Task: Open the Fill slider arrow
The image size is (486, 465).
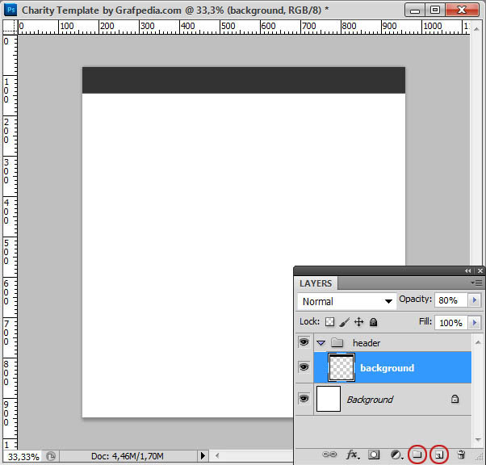Action: click(x=474, y=322)
